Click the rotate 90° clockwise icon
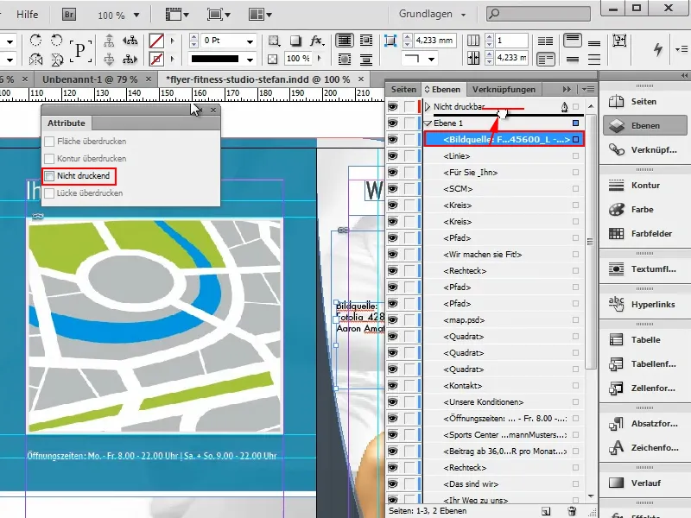 [35, 41]
